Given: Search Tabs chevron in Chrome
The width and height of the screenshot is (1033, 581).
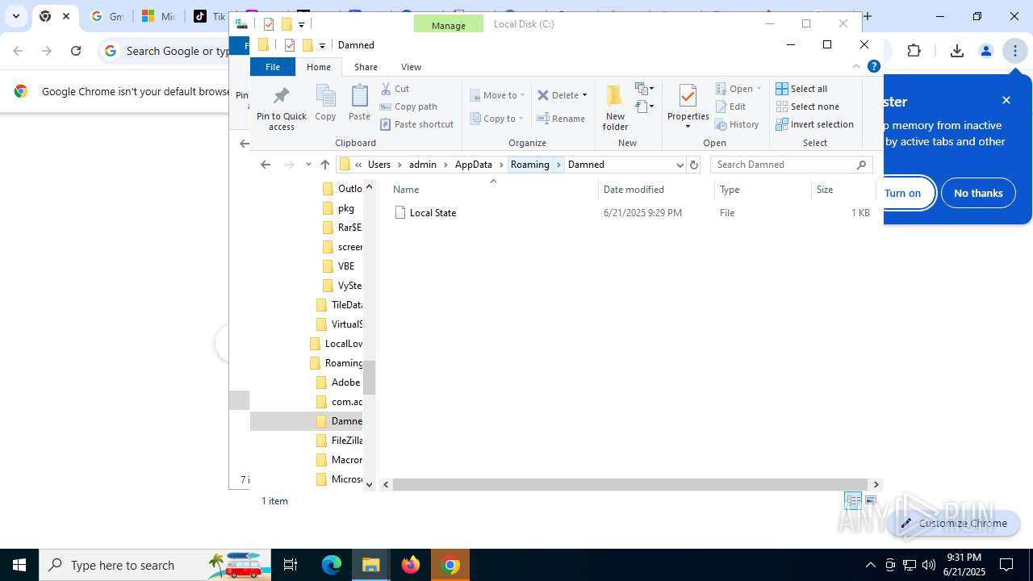Looking at the screenshot, I should [15, 16].
